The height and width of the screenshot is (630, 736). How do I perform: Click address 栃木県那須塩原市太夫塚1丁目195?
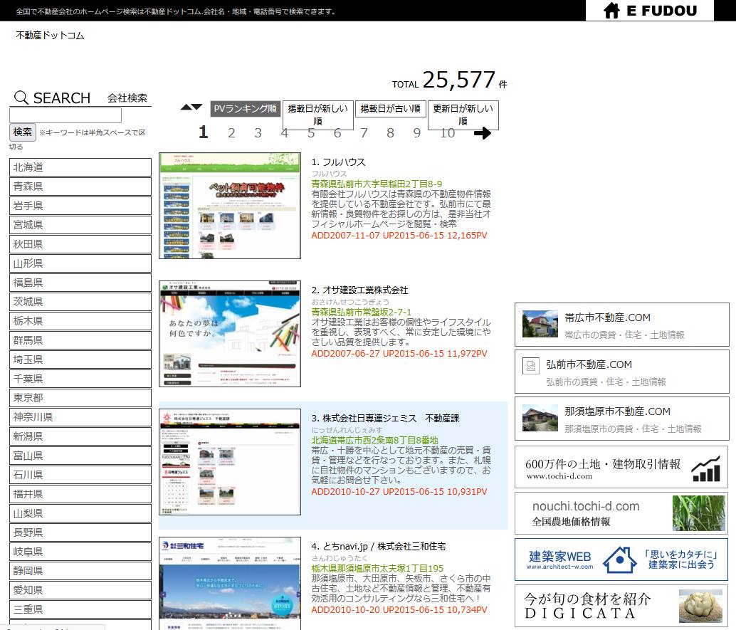tap(377, 569)
